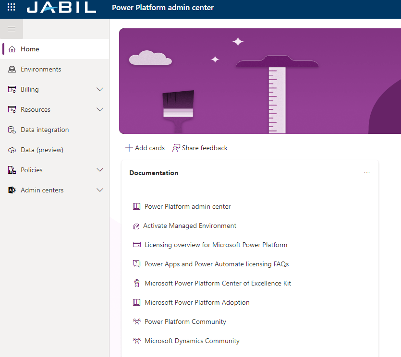
Task: Open Documentation card more options ellipsis
Action: coord(367,173)
